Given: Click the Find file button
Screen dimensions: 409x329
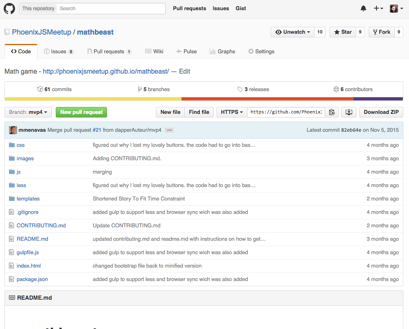Looking at the screenshot, I should point(199,112).
